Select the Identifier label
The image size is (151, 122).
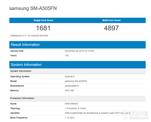click(15, 113)
